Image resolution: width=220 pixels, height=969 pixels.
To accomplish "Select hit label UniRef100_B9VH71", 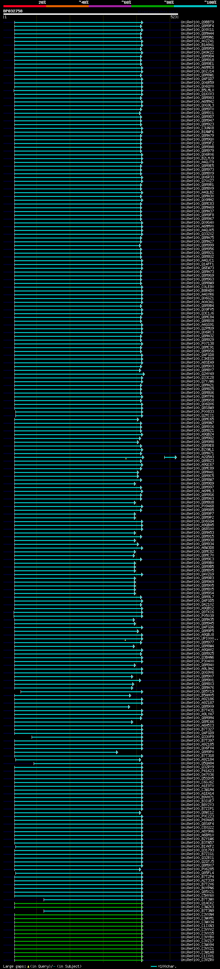I will click(x=197, y=797).
